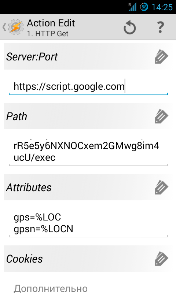Click into the Path field ending /exec
The image size is (176, 293).
tap(88, 152)
